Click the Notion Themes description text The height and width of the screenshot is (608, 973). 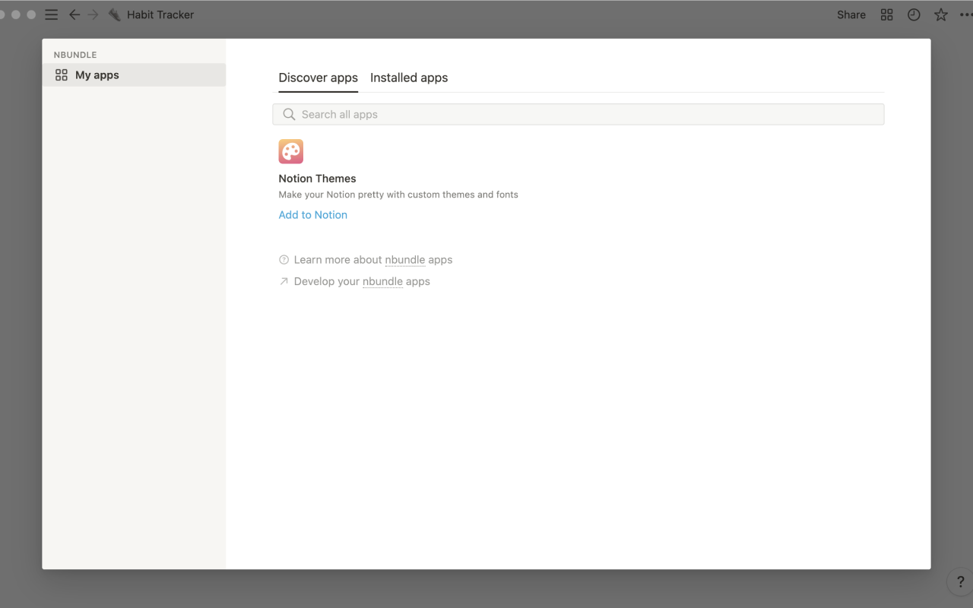click(x=398, y=195)
